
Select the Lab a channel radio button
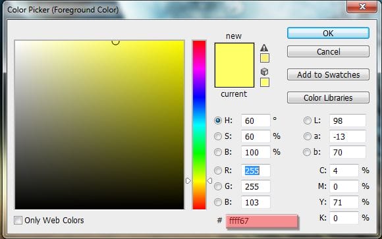(307, 136)
